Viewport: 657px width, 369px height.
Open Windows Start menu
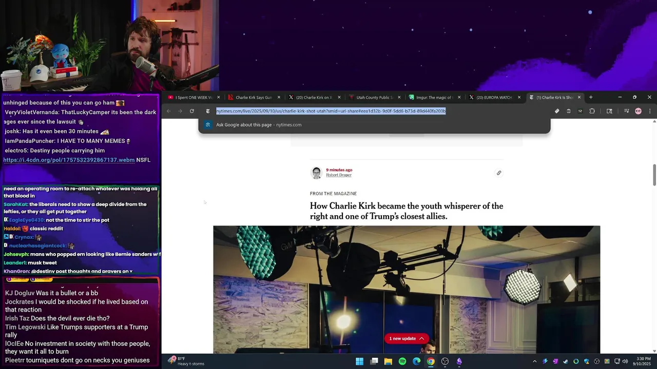point(360,361)
